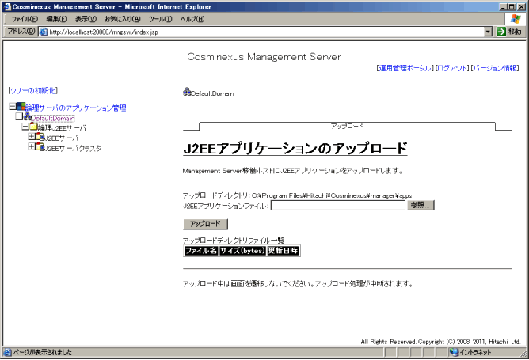Screen dimensions: 529x360
Task: Click the Windows logo throbber icon
Action: 516,19
